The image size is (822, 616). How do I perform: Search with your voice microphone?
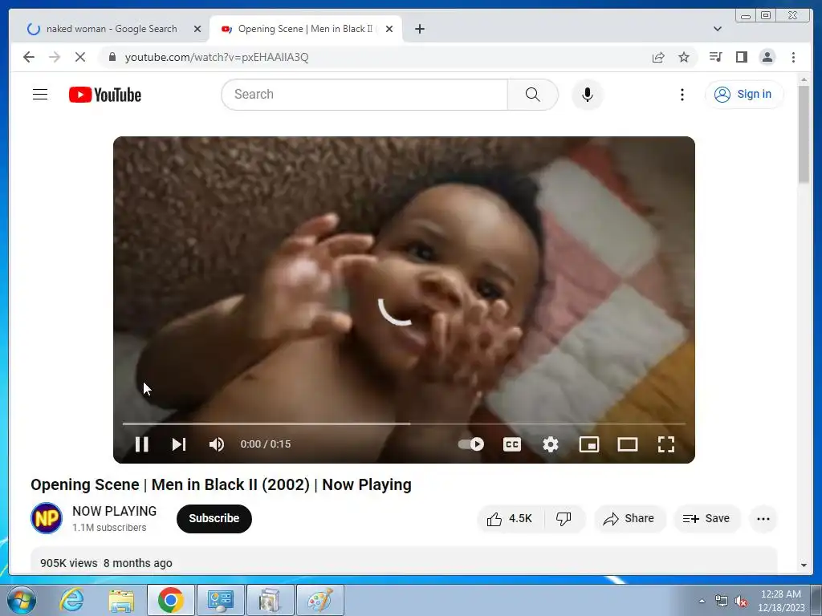[x=588, y=95]
